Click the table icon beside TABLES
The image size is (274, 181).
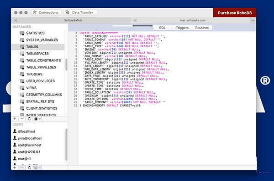(22, 47)
